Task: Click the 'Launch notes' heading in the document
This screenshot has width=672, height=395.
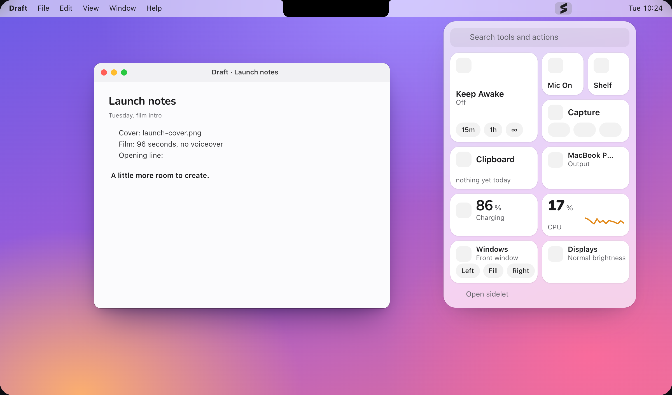Action: (142, 101)
